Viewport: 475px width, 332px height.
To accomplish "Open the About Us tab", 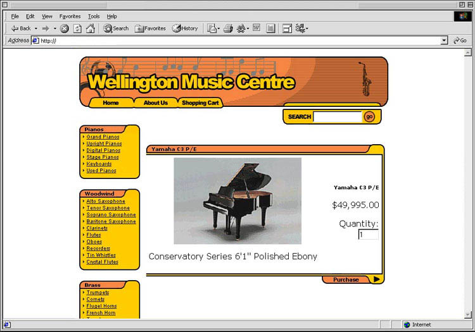I will (x=155, y=103).
